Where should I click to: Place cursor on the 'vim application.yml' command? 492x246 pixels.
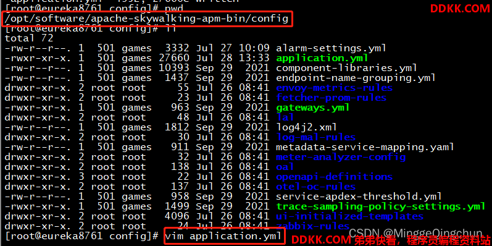point(223,236)
